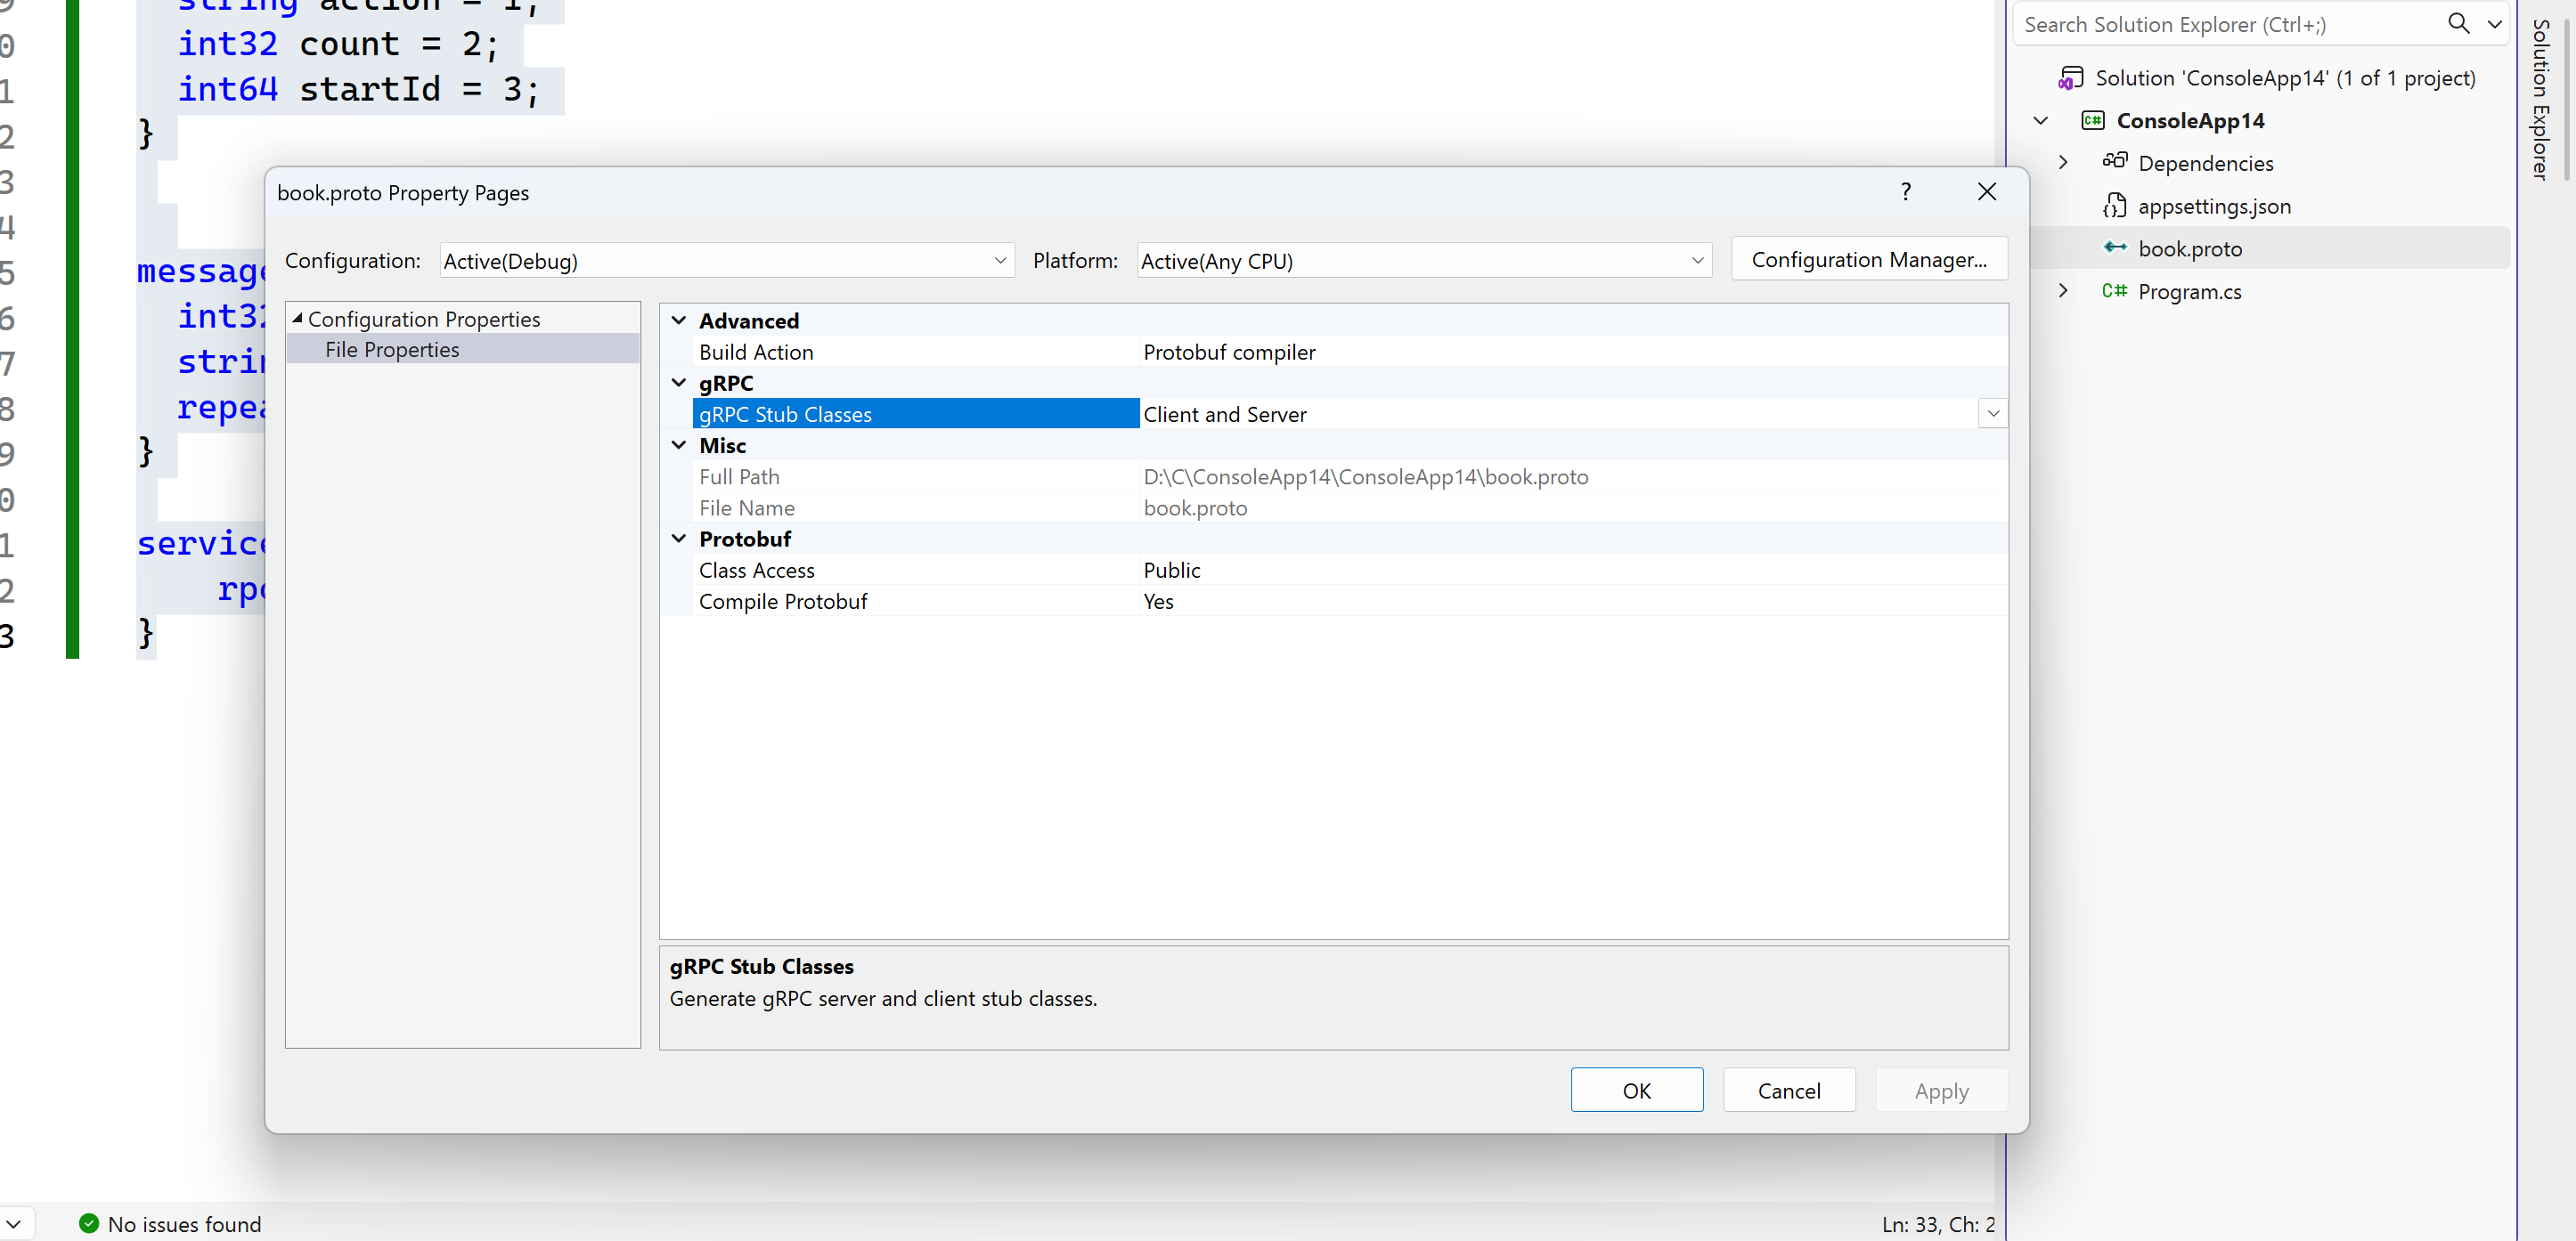
Task: Click the Public class access value
Action: pos(1171,570)
